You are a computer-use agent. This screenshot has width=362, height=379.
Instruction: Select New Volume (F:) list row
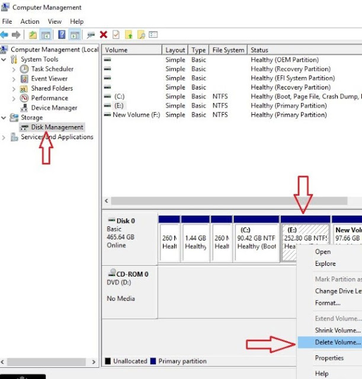click(x=232, y=115)
